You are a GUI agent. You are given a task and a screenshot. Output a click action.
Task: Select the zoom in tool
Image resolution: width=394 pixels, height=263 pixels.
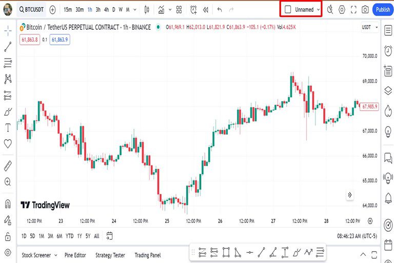(x=8, y=182)
